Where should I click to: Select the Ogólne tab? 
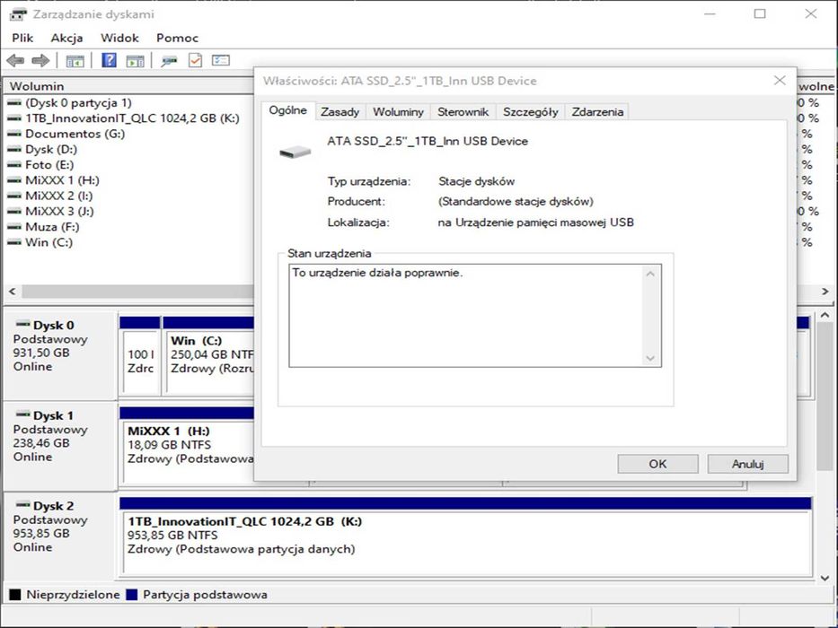[288, 110]
